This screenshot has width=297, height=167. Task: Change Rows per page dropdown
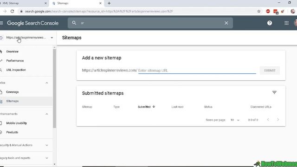pos(235,120)
